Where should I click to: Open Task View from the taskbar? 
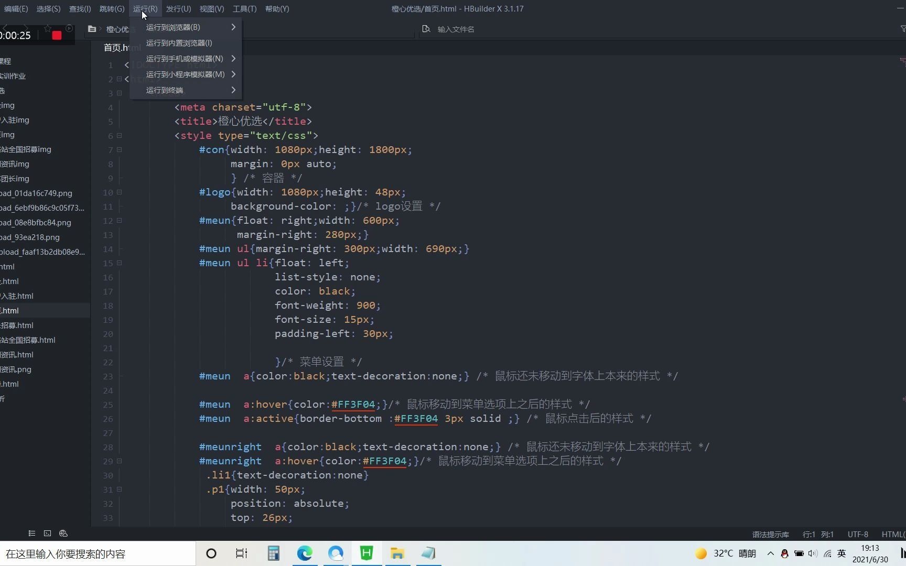(x=241, y=553)
